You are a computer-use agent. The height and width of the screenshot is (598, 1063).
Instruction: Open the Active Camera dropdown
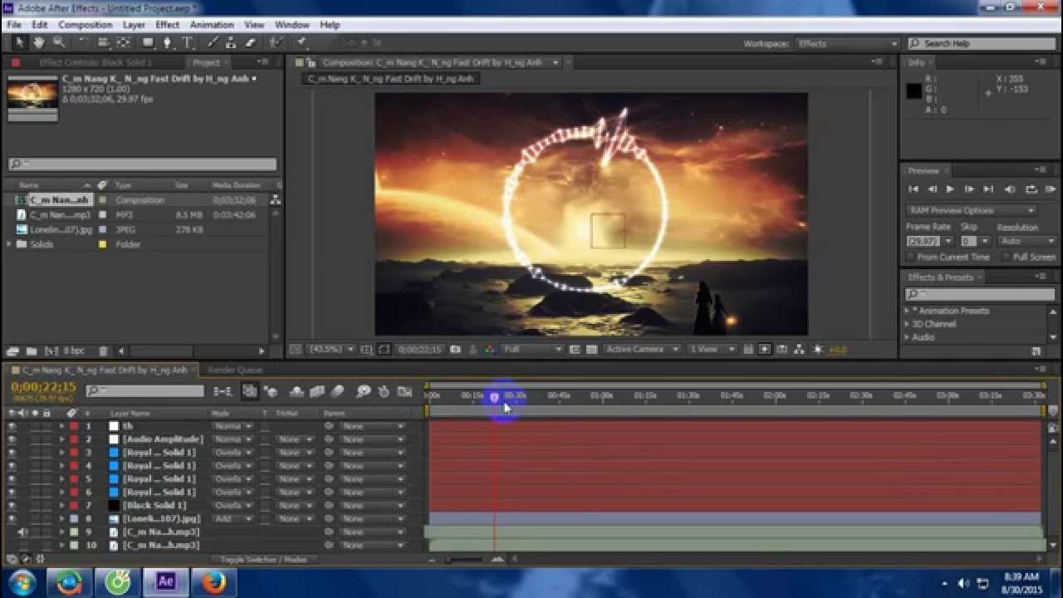coord(642,350)
